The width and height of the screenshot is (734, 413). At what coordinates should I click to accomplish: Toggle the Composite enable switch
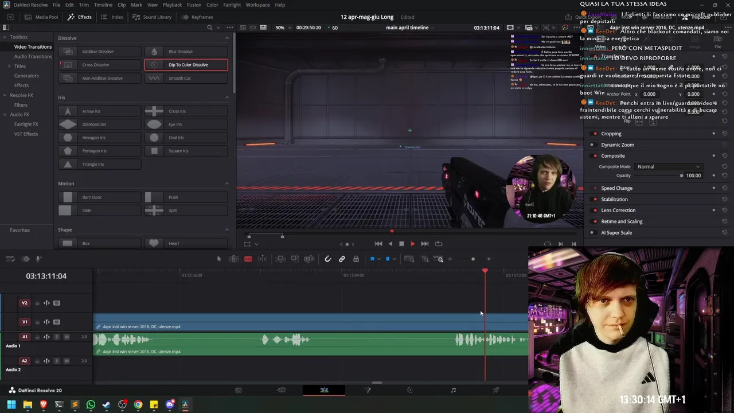[x=595, y=156]
